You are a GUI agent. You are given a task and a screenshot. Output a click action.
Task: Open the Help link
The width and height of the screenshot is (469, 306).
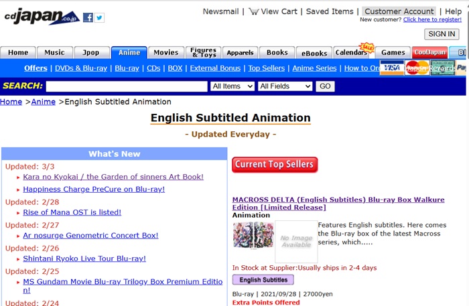click(x=453, y=11)
